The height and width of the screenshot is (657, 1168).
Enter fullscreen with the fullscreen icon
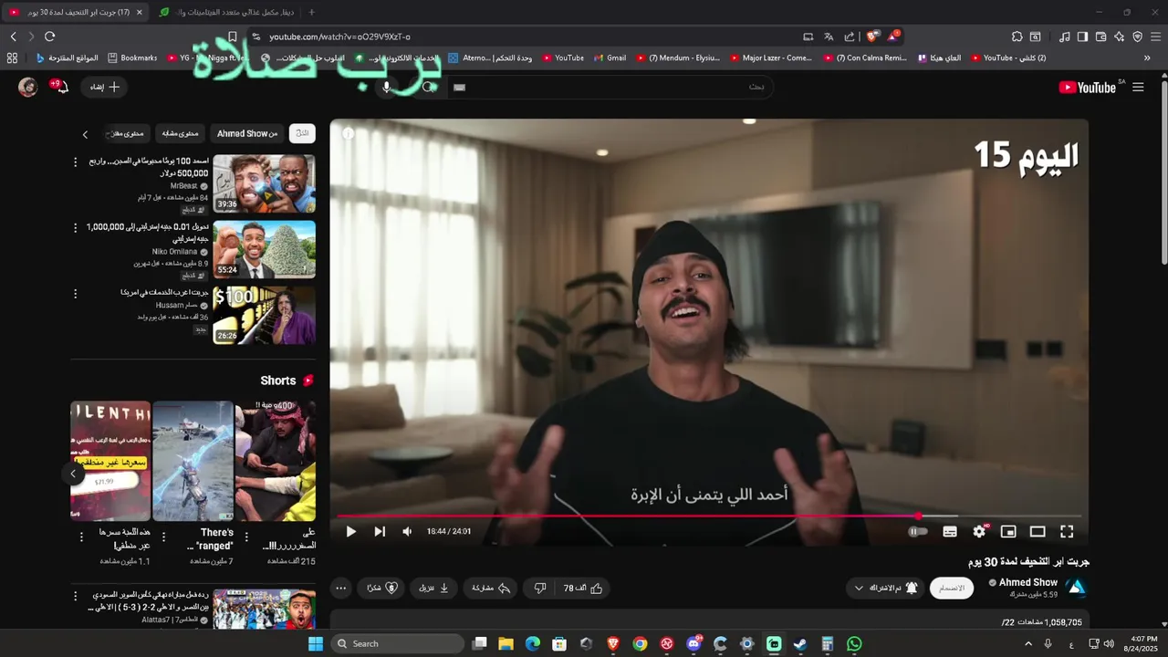pos(1067,531)
